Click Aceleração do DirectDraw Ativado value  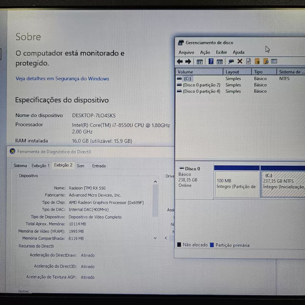pos(88,255)
